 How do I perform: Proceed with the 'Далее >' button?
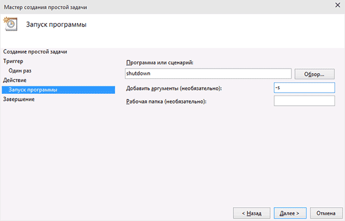tap(290, 213)
